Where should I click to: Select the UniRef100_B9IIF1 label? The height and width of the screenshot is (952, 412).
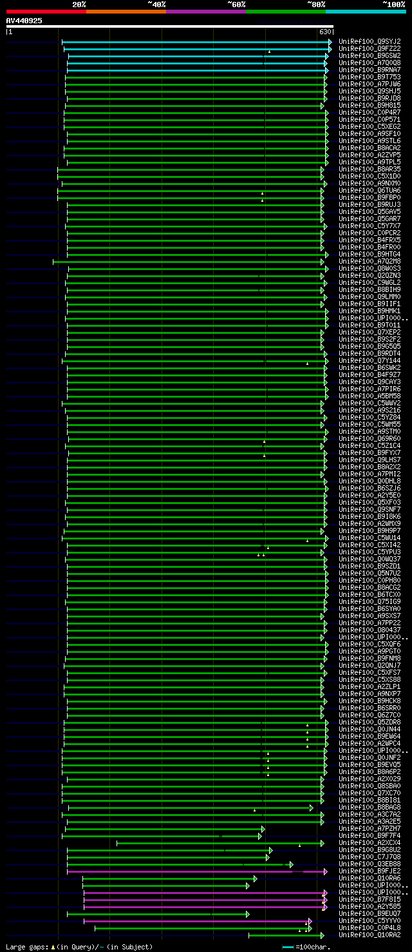(370, 304)
